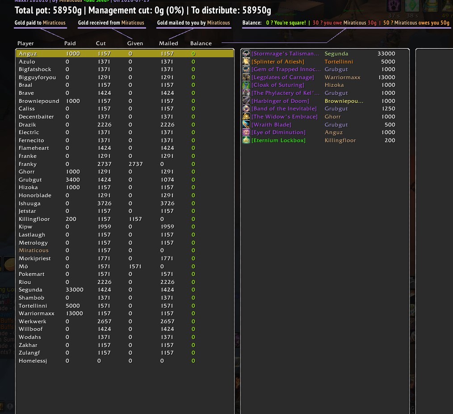Select the Kipw player row

[125, 227]
